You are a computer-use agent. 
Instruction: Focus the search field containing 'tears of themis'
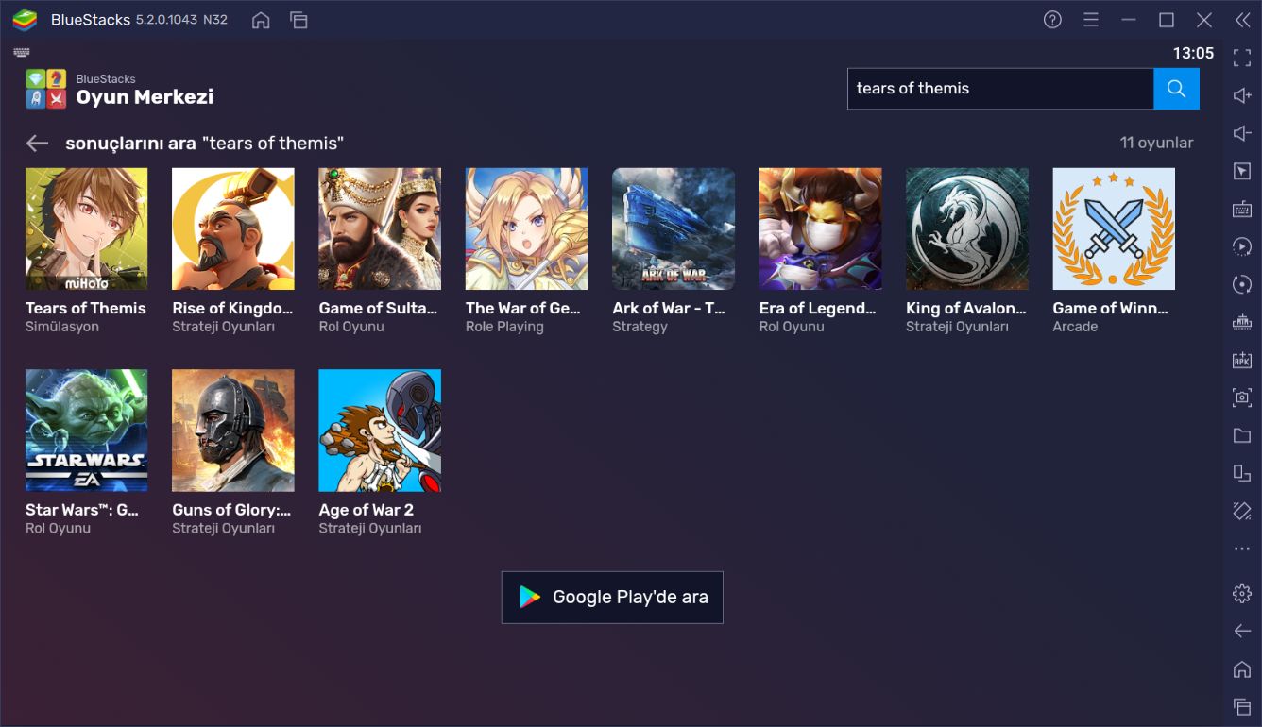(x=1000, y=88)
